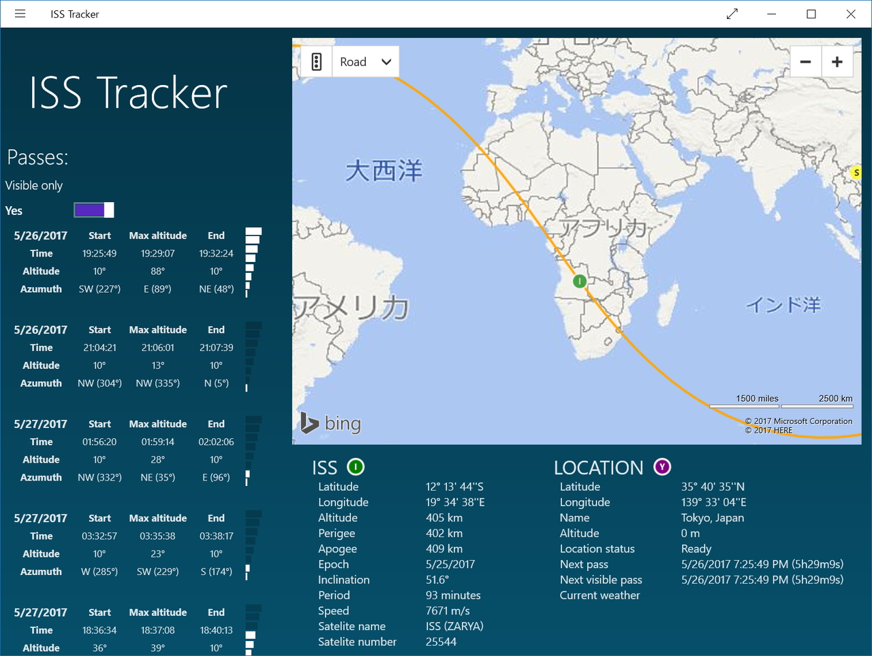
Task: Toggle full-screen with the diagonal arrow icon
Action: tap(732, 14)
